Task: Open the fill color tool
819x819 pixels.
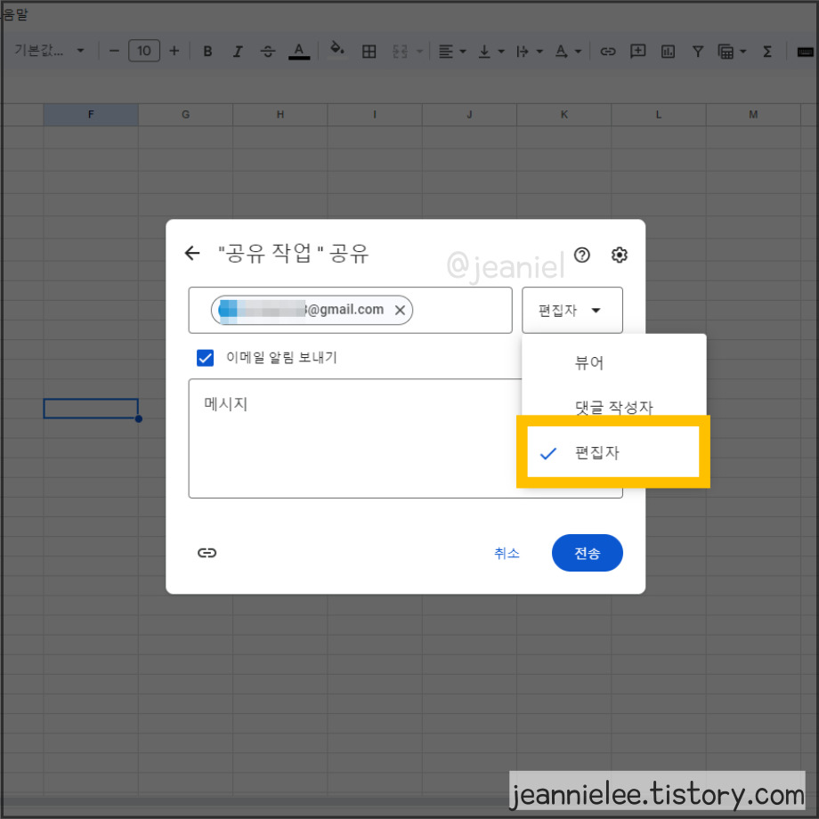Action: click(337, 51)
